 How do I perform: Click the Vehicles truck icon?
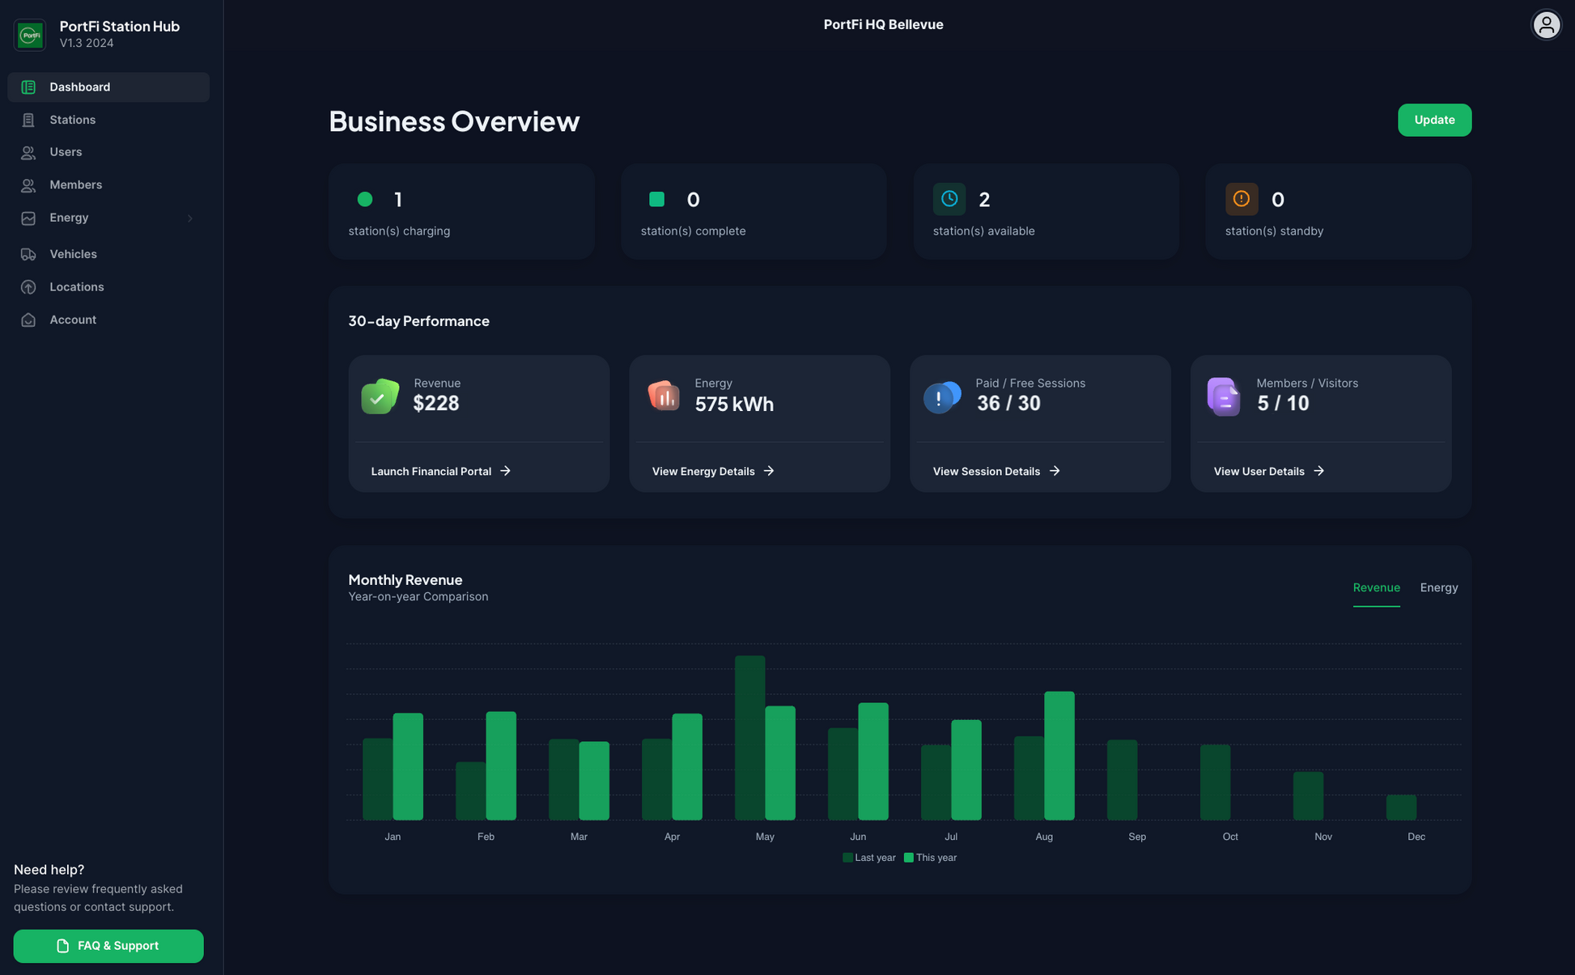point(28,254)
